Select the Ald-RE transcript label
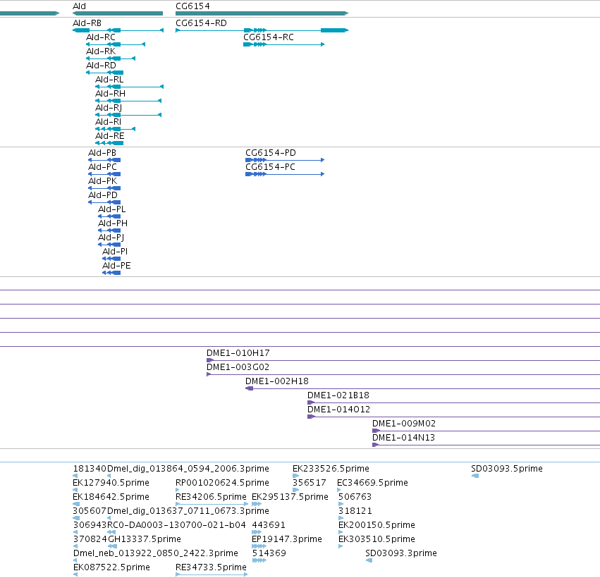Image resolution: width=600 pixels, height=578 pixels. pos(110,137)
